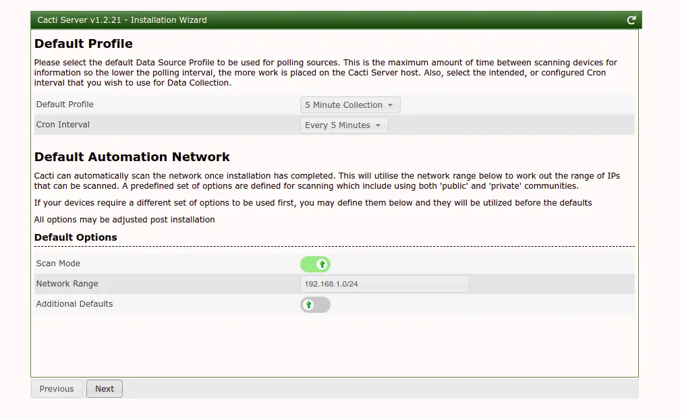
Task: Click the Default Options subheading
Action: click(x=76, y=237)
